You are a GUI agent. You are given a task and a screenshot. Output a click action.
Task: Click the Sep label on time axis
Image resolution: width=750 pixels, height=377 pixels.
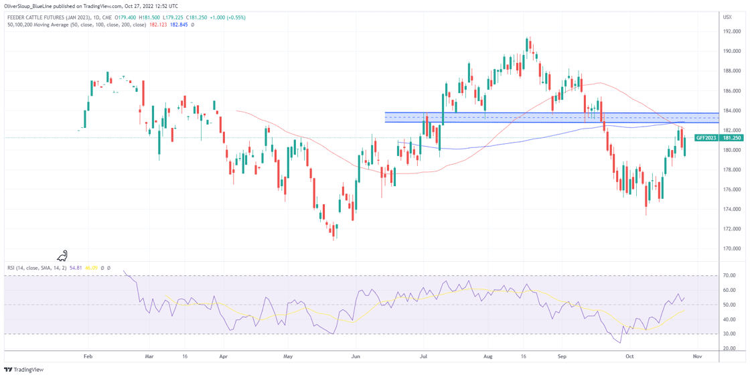(562, 357)
